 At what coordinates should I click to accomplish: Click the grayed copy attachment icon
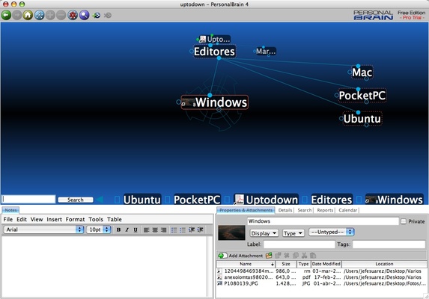[296, 256]
